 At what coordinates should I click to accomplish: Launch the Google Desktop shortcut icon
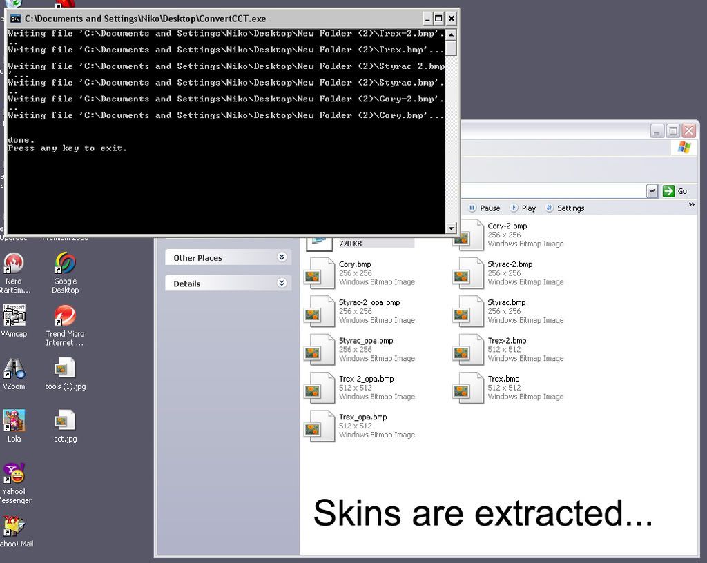66,263
